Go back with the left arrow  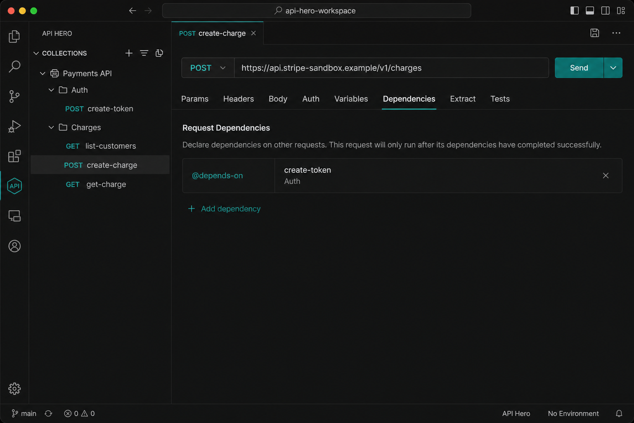(132, 11)
